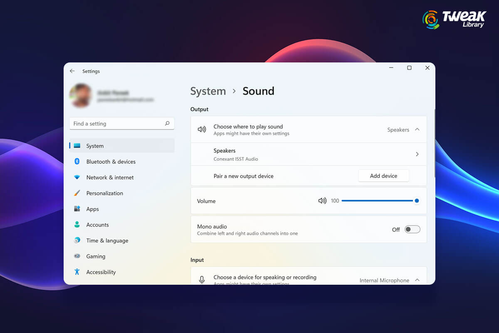Select the Gaming controller icon
The image size is (499, 333).
[x=78, y=256]
